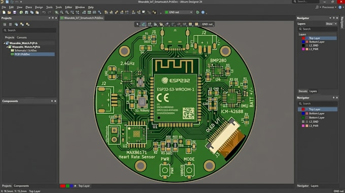
Task: Select PCB1.PcbDoc in the project tree
Action: tap(32, 54)
